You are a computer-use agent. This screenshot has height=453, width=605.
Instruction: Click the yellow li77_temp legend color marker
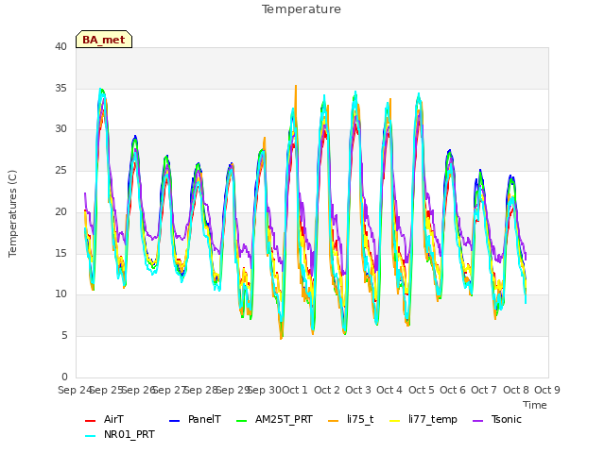pos(395,420)
